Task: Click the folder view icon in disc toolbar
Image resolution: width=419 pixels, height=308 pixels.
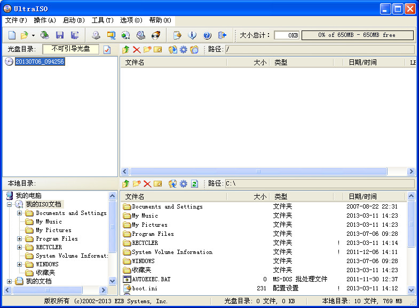Action: 194,50
